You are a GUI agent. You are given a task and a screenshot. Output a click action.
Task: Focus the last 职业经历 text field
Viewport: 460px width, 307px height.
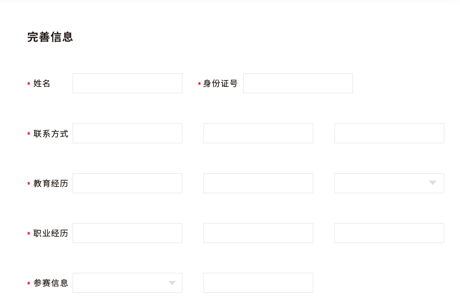tap(389, 233)
